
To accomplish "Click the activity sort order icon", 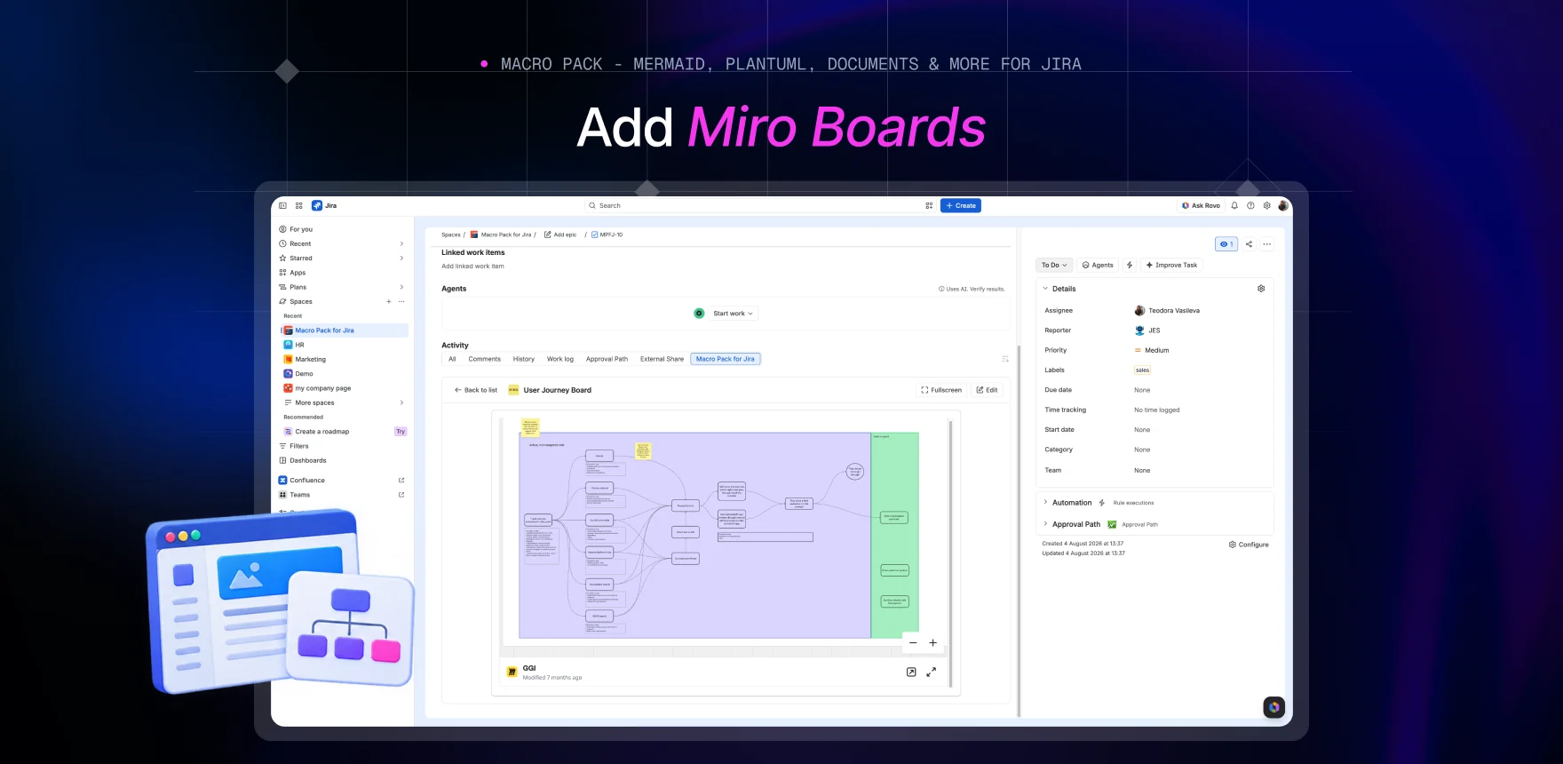I will pos(1005,359).
